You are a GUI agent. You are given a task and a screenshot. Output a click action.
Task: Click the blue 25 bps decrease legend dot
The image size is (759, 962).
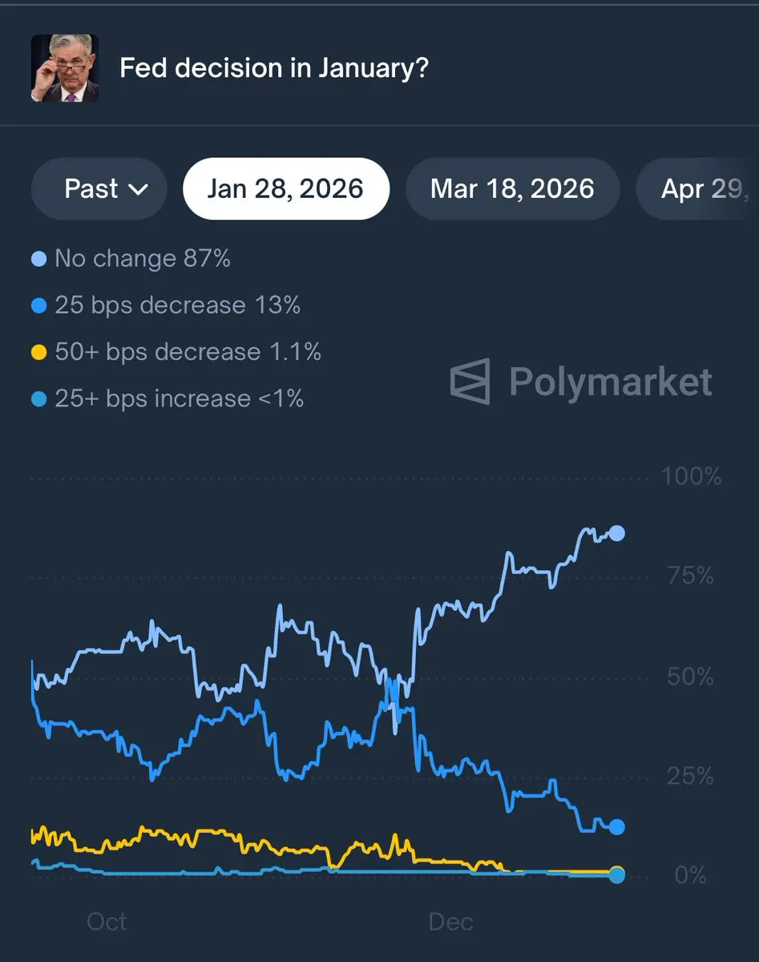click(38, 306)
